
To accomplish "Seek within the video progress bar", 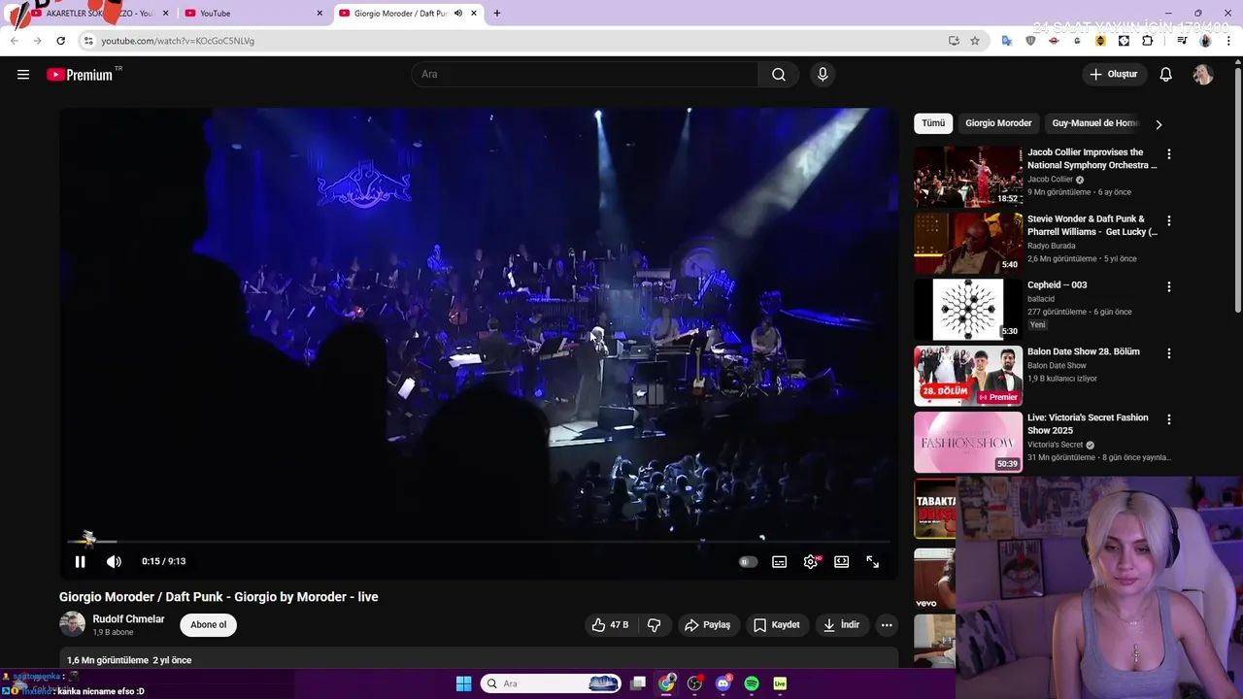I will coord(479,542).
